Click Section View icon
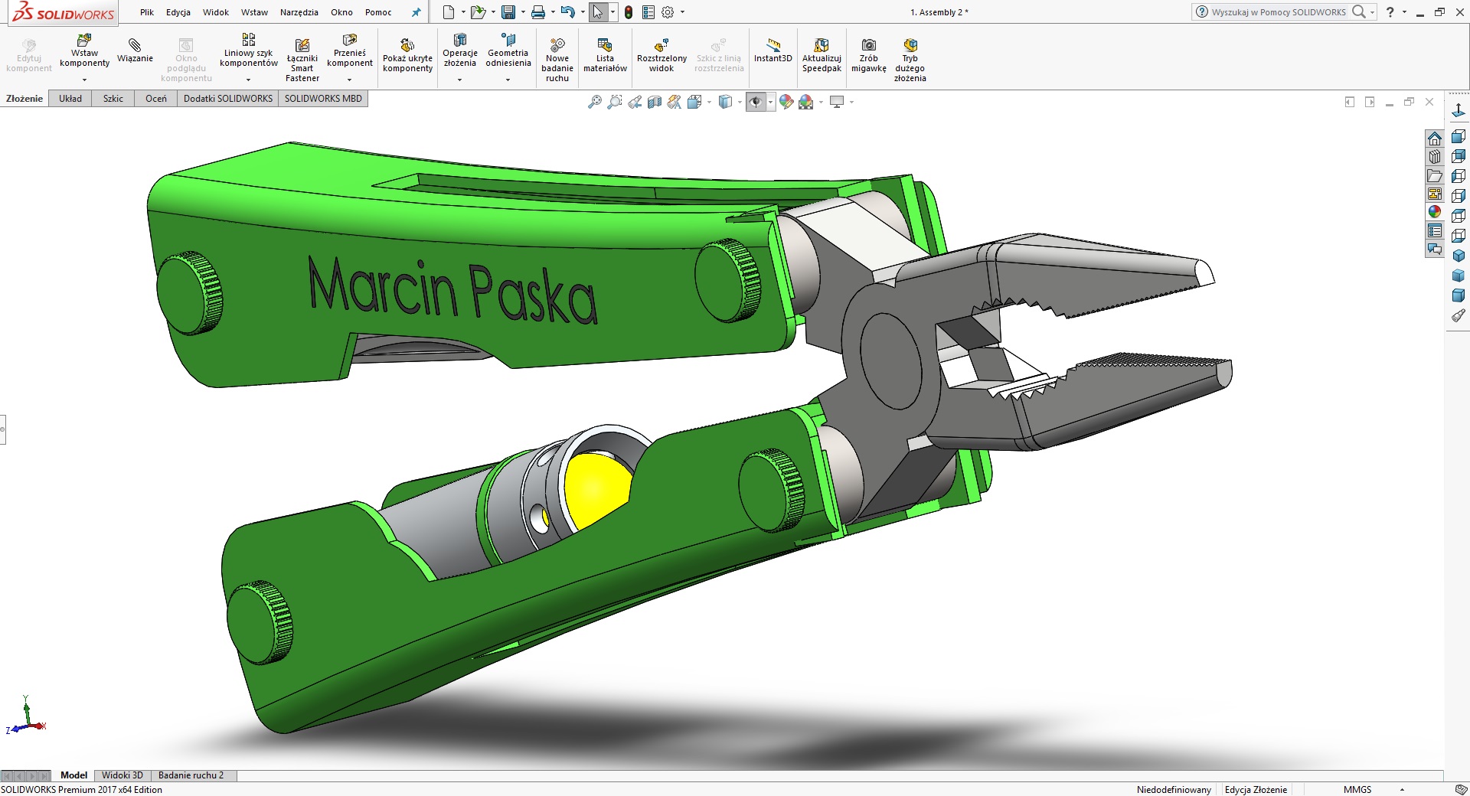 pos(655,102)
